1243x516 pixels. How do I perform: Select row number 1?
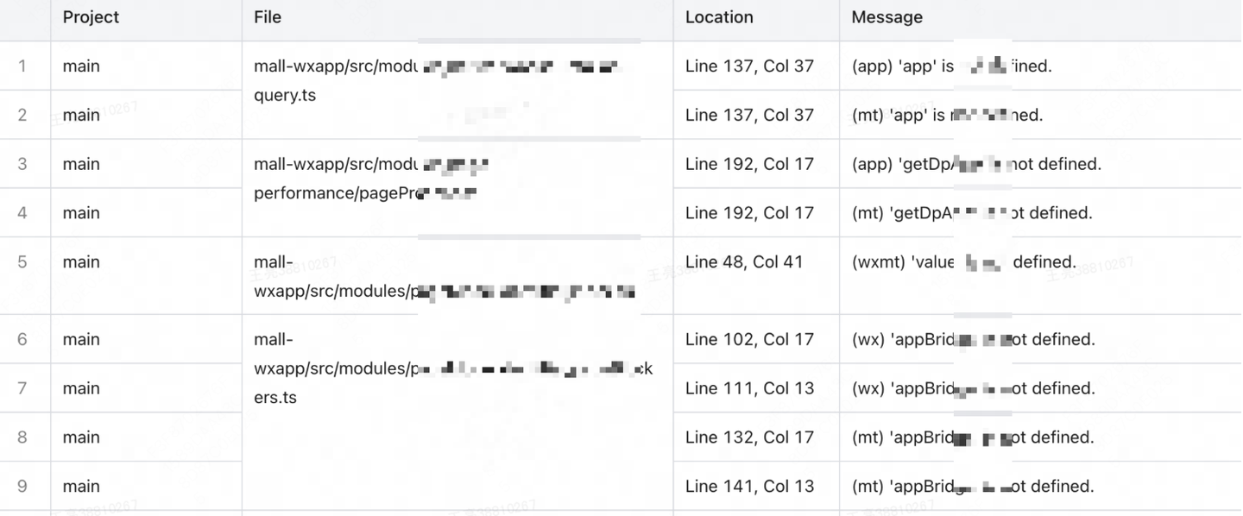(x=22, y=66)
